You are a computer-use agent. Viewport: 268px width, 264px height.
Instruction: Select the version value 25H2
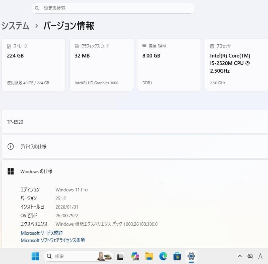61,198
